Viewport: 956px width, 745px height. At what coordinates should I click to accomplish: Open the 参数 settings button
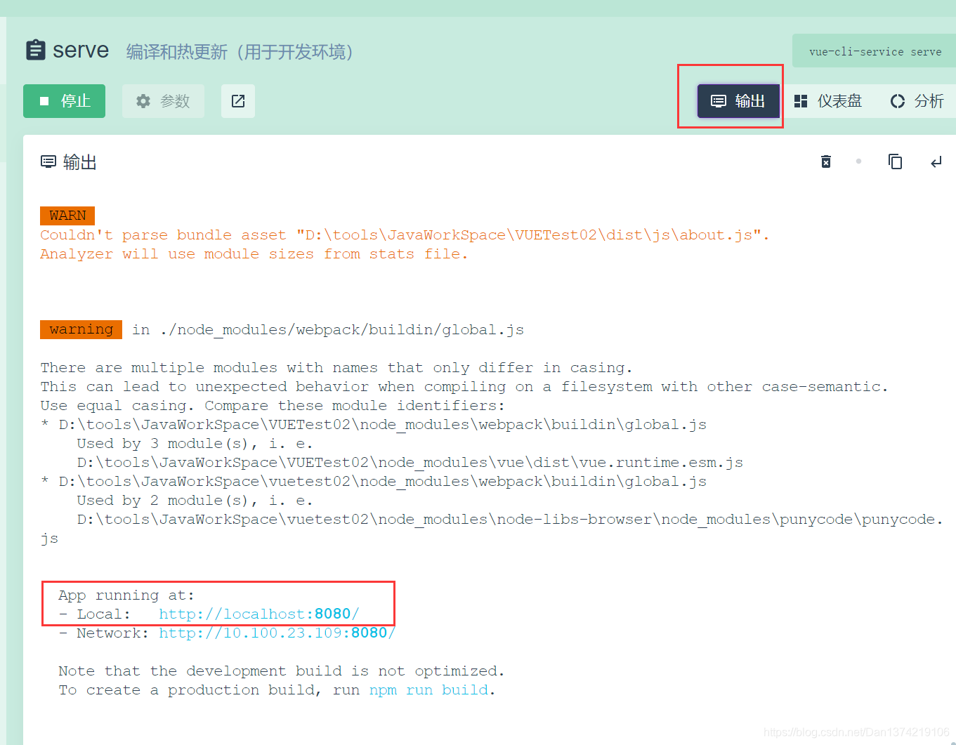coord(163,100)
